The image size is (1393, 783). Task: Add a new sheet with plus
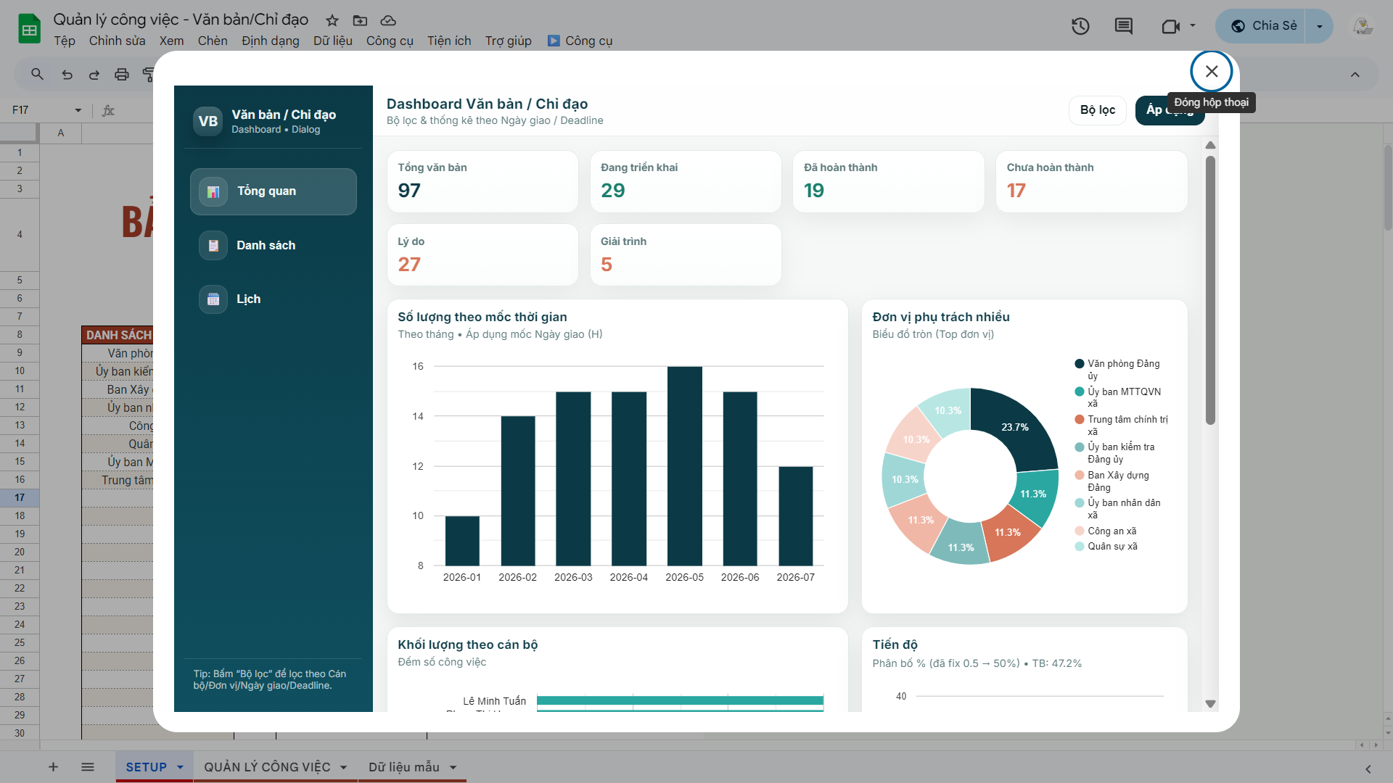click(53, 767)
